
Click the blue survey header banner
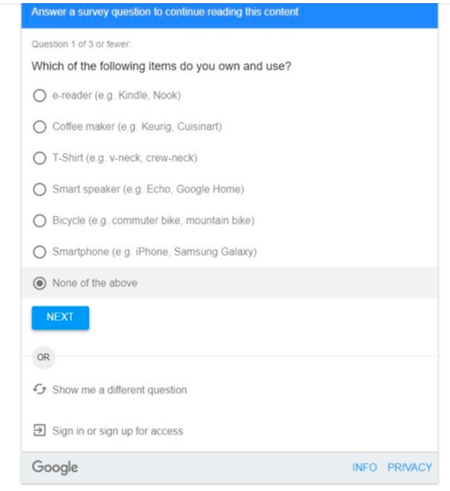229,13
